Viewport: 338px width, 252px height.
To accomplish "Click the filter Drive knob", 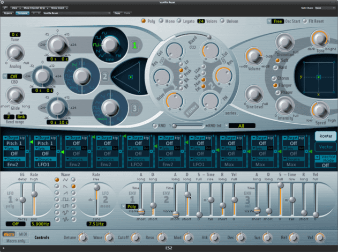I will pyautogui.click(x=174, y=101).
